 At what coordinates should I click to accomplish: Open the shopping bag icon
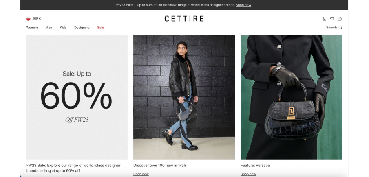coord(340,19)
